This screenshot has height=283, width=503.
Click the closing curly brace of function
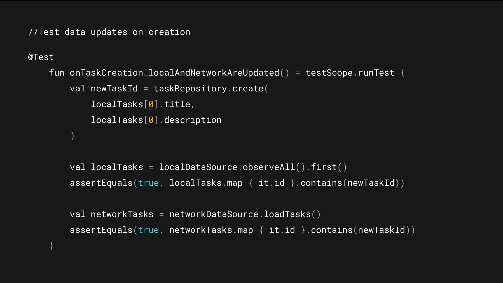(x=52, y=246)
